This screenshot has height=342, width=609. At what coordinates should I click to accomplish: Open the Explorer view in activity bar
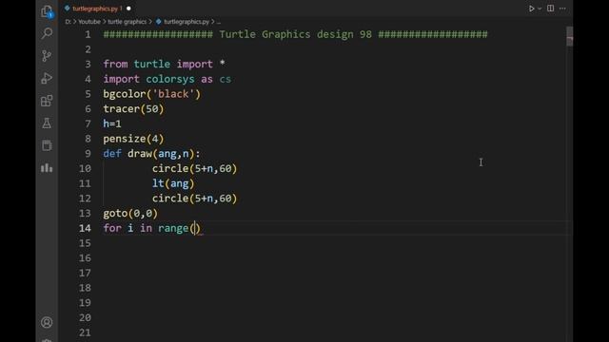[47, 11]
